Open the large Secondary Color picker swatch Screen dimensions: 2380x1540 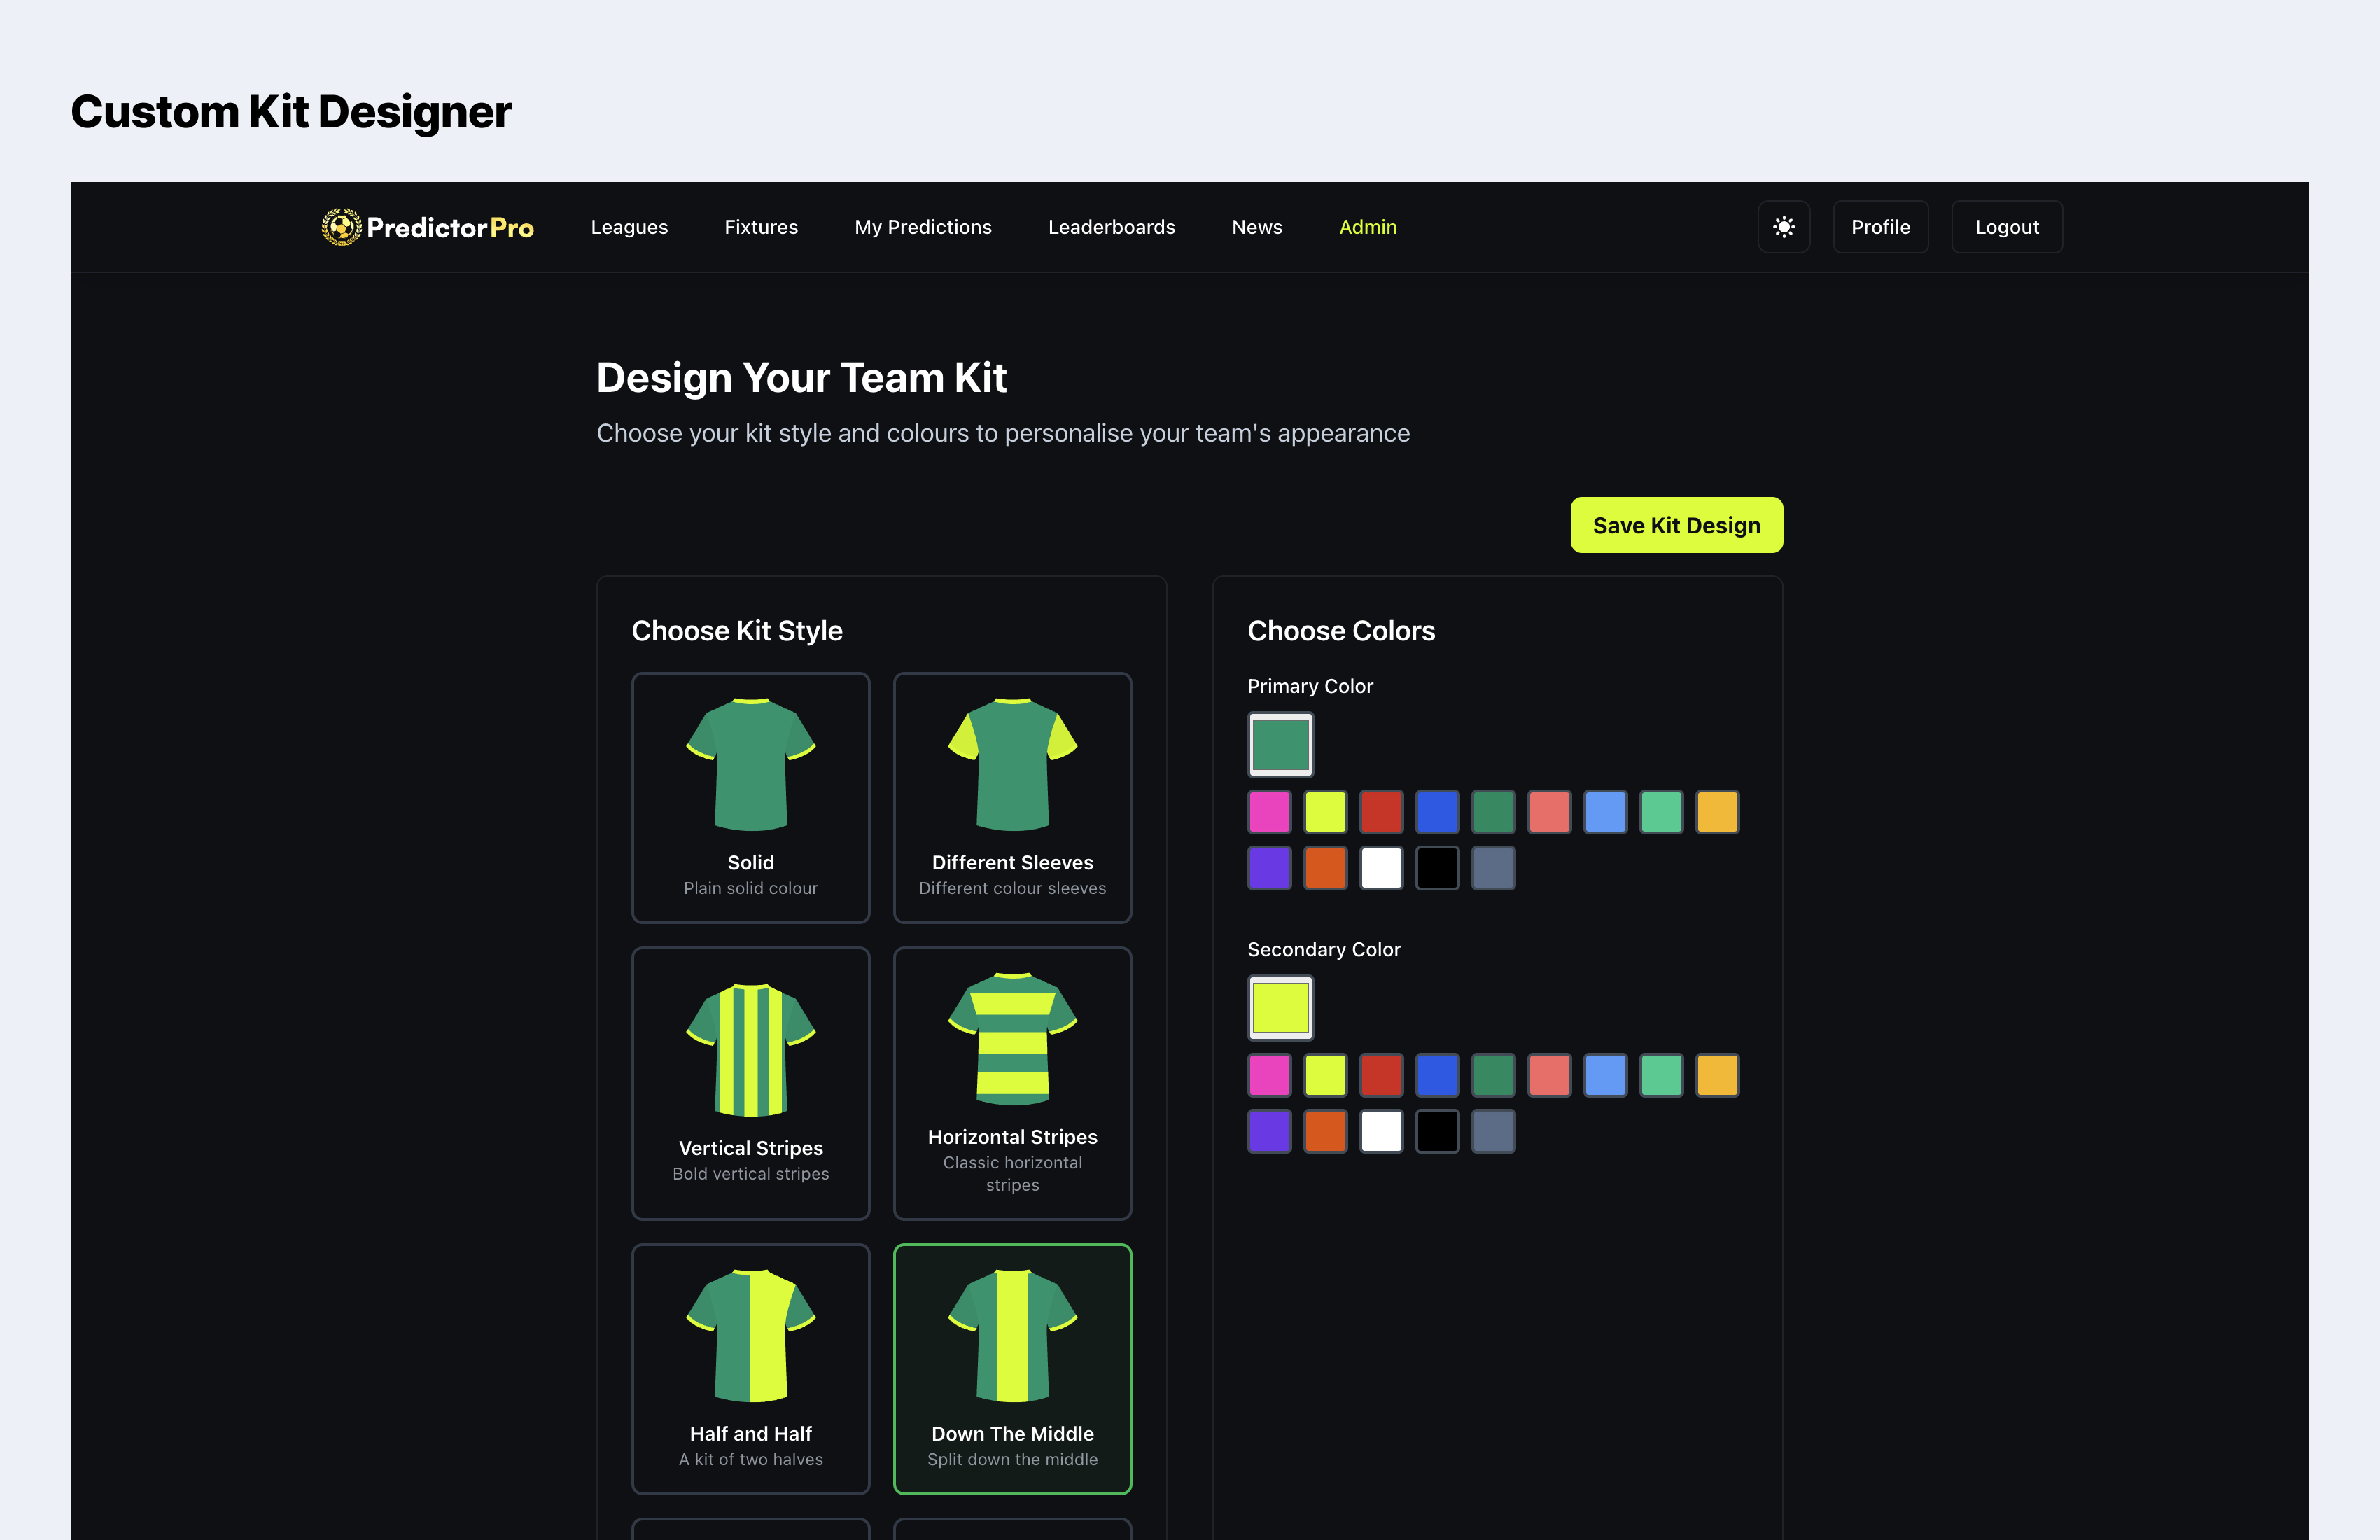point(1280,1007)
